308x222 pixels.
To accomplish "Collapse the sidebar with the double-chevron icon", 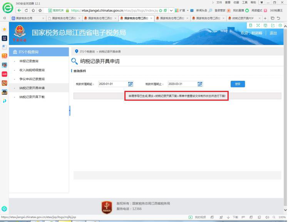I will tap(5, 18).
